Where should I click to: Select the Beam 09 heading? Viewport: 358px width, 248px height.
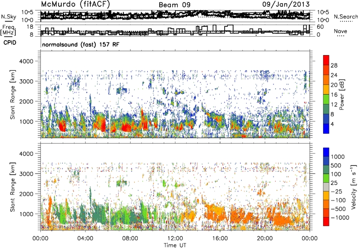pos(175,5)
